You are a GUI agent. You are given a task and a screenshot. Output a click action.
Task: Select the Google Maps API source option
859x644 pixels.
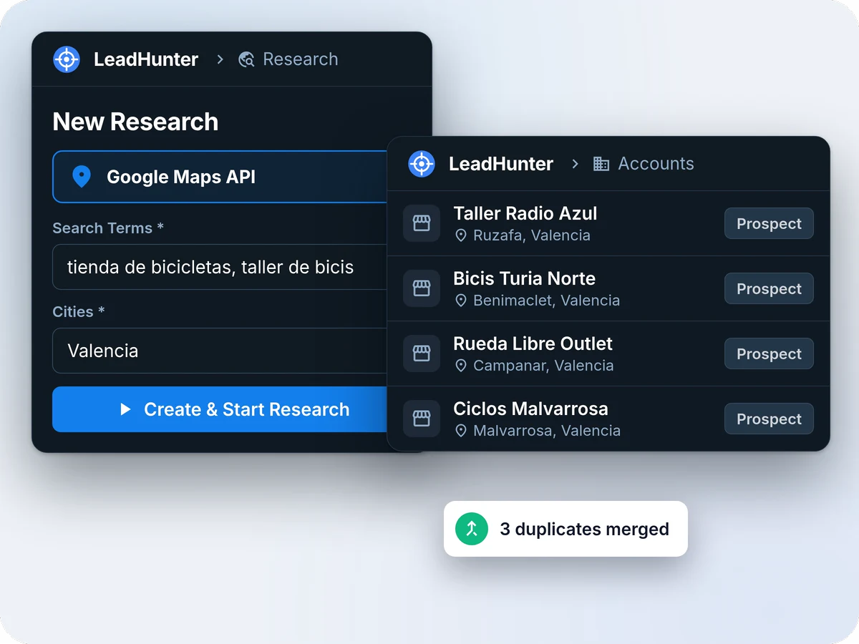220,177
